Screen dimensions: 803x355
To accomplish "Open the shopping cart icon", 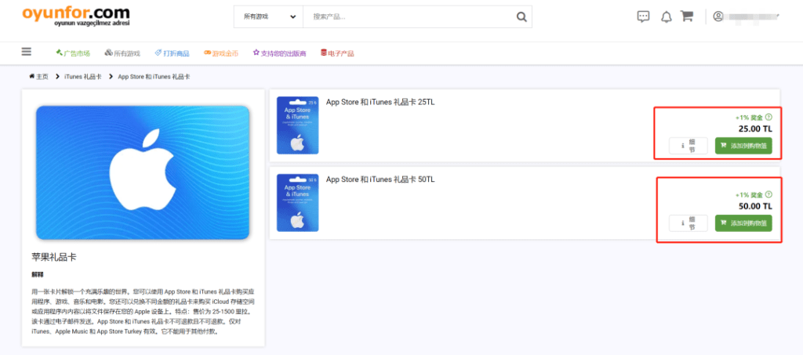I will pyautogui.click(x=686, y=16).
